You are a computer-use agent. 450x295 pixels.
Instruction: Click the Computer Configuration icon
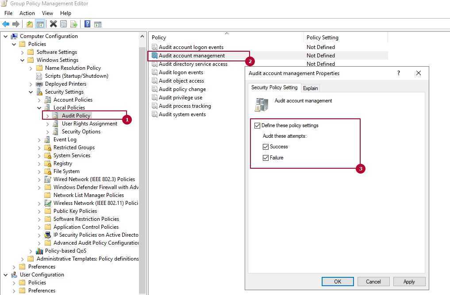coord(14,36)
